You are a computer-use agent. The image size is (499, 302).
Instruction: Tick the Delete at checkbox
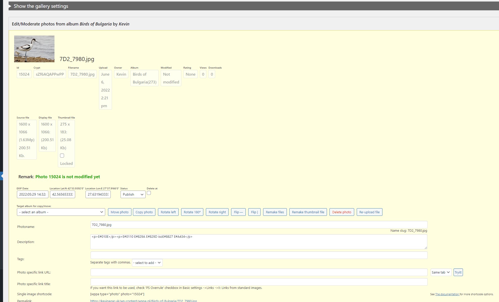[149, 193]
